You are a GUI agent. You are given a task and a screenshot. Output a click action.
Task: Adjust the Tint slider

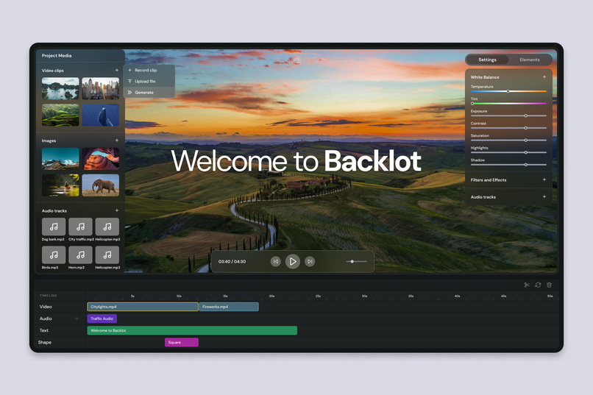[x=508, y=104]
